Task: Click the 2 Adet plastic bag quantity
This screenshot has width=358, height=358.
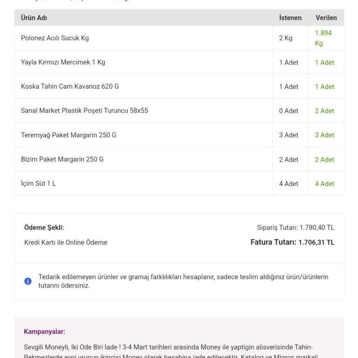Action: point(324,111)
